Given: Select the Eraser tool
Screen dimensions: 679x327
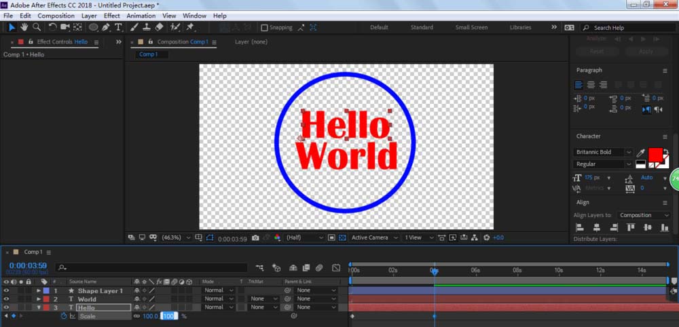Looking at the screenshot, I should (x=159, y=27).
